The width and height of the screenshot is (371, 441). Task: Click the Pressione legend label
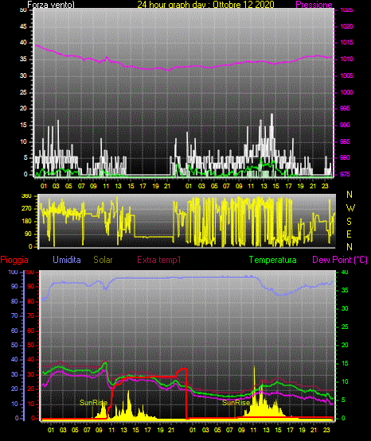[x=314, y=5]
